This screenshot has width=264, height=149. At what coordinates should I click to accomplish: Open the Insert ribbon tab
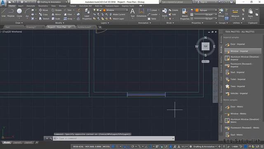(x=21, y=6)
